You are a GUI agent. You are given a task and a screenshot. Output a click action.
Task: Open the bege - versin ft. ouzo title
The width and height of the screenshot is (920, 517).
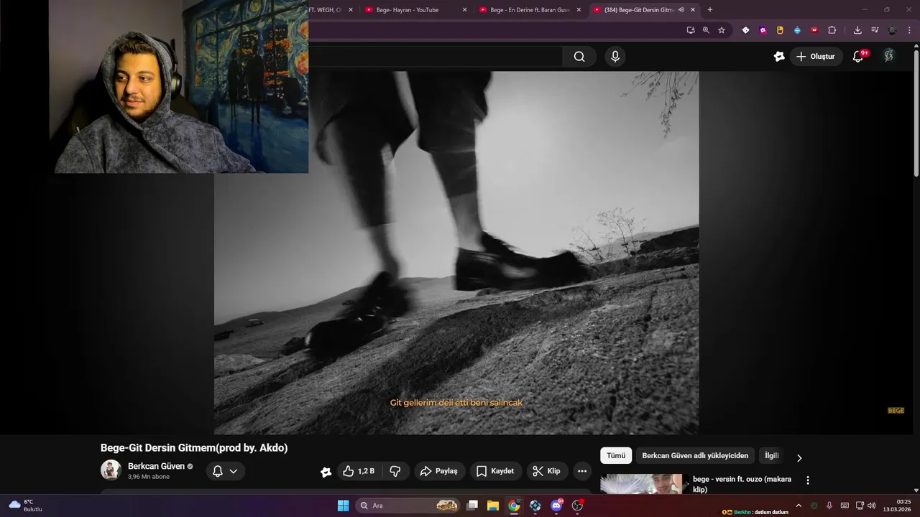point(742,484)
